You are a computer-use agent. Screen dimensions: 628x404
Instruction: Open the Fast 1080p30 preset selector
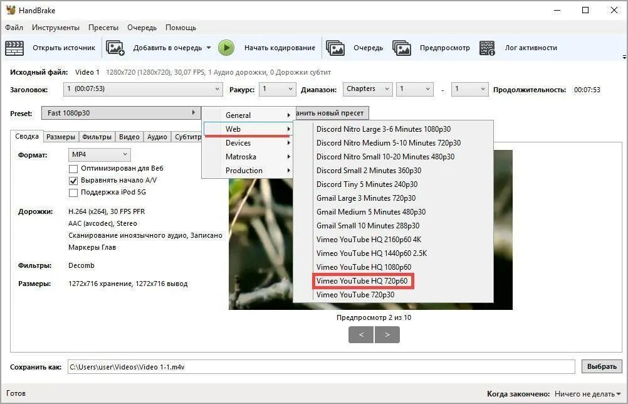(x=121, y=113)
